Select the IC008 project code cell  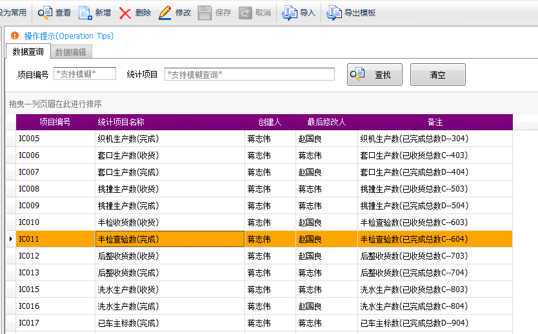point(55,189)
